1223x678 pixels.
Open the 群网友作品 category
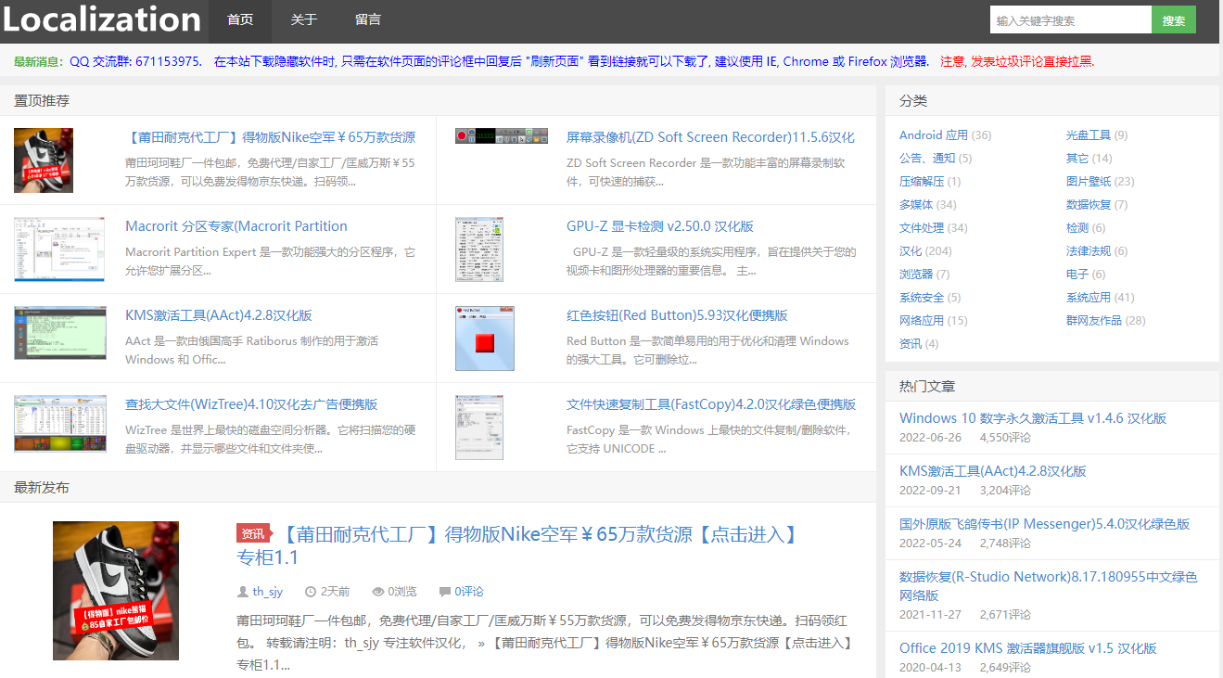[1094, 321]
